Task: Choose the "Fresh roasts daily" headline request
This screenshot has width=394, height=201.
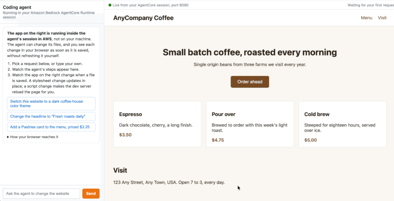Action: click(x=51, y=116)
